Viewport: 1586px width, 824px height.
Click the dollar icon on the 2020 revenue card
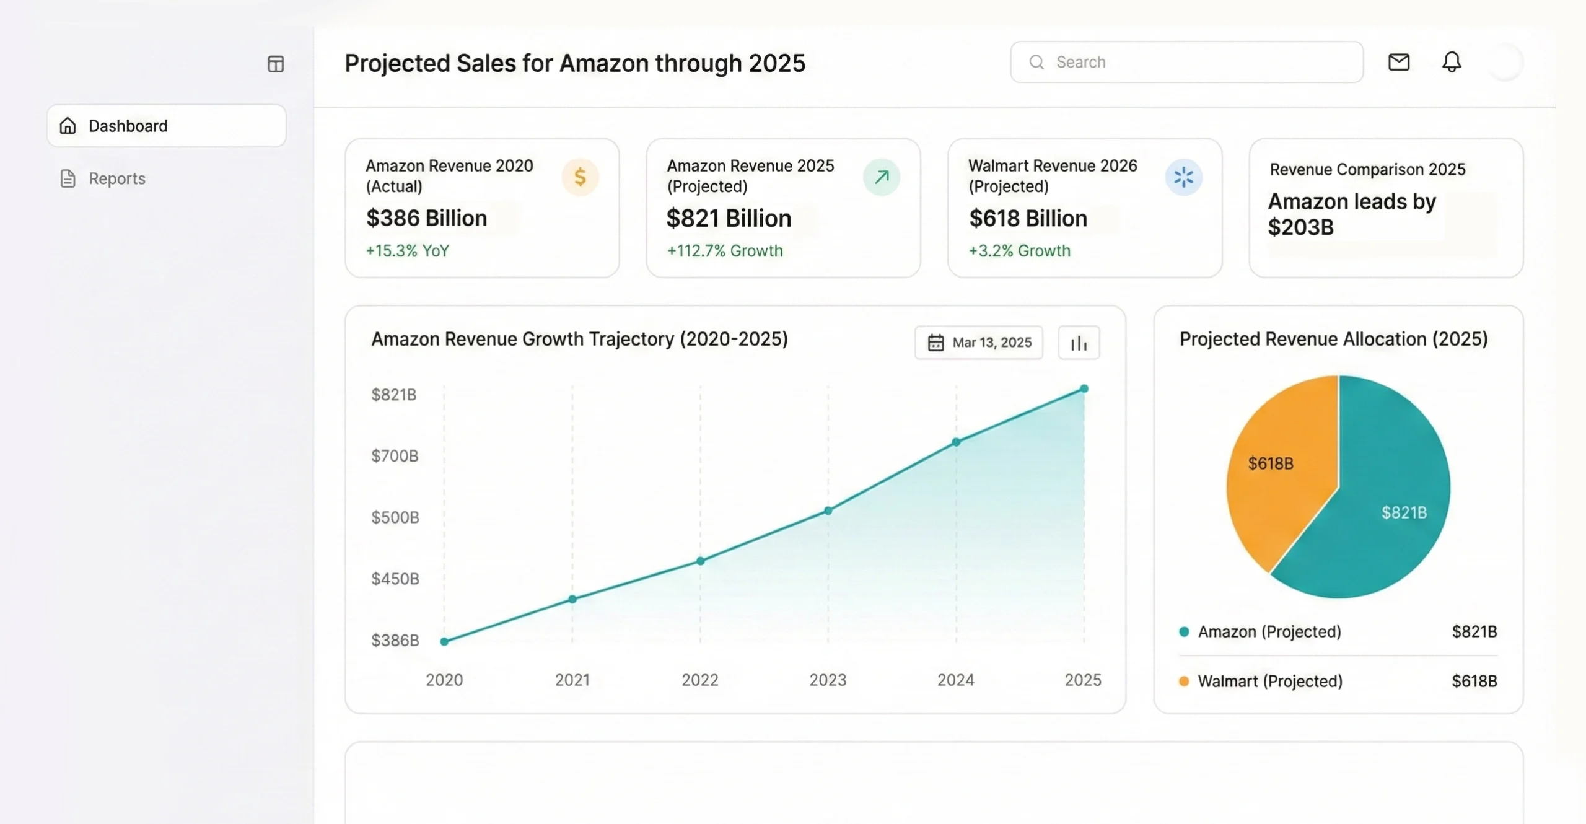click(x=581, y=177)
